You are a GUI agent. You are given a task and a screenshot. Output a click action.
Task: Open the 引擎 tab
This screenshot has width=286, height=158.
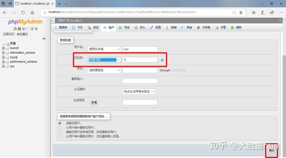coord(220,27)
